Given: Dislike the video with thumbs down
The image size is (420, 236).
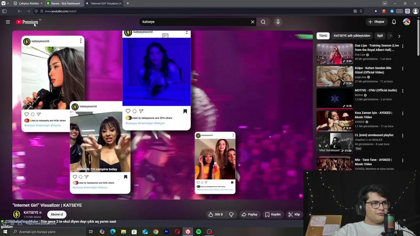Looking at the screenshot, I should [x=231, y=214].
